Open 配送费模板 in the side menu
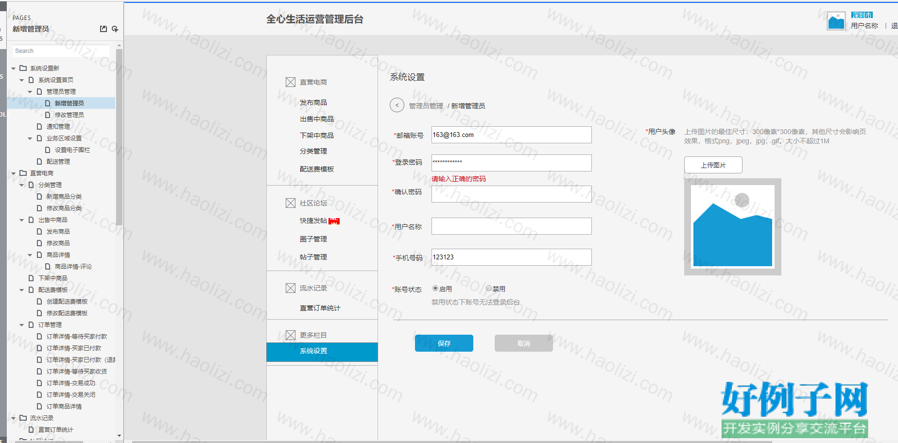 coord(317,169)
